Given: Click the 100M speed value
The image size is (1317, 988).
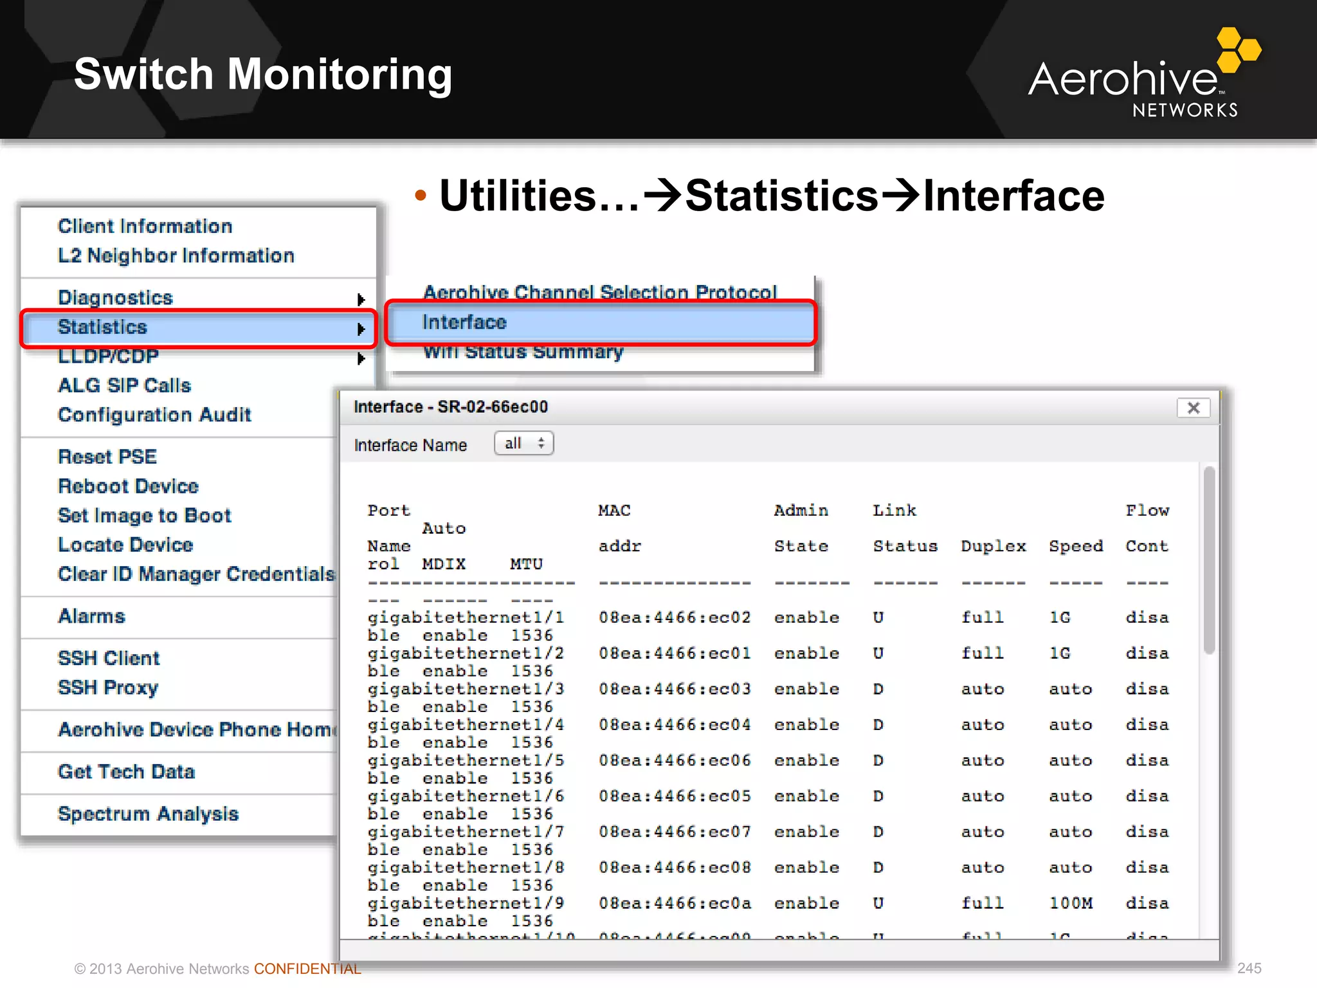Looking at the screenshot, I should 1071,904.
